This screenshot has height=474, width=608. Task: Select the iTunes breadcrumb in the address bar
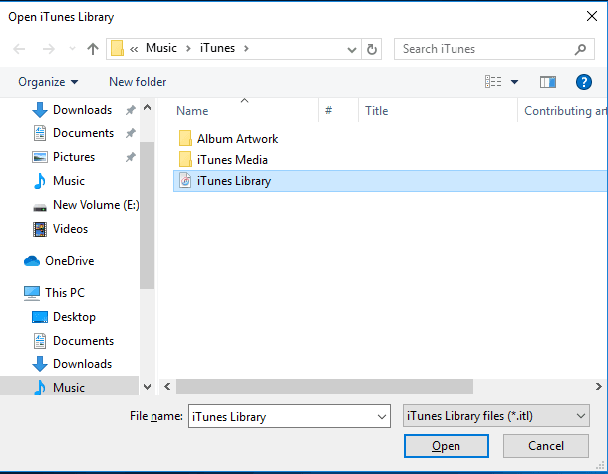click(x=217, y=48)
